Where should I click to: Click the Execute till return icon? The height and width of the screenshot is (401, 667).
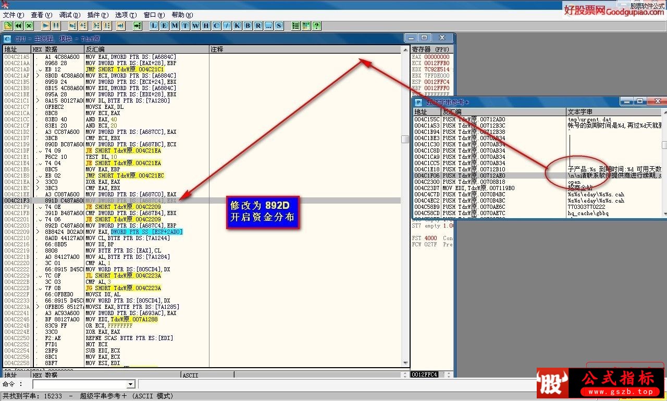tap(120, 26)
